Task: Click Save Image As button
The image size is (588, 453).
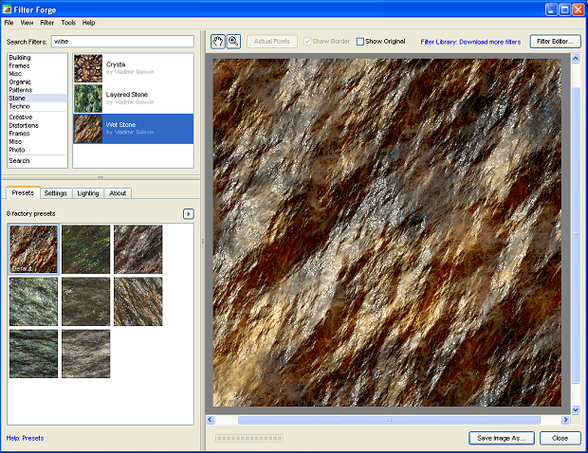Action: [x=502, y=438]
